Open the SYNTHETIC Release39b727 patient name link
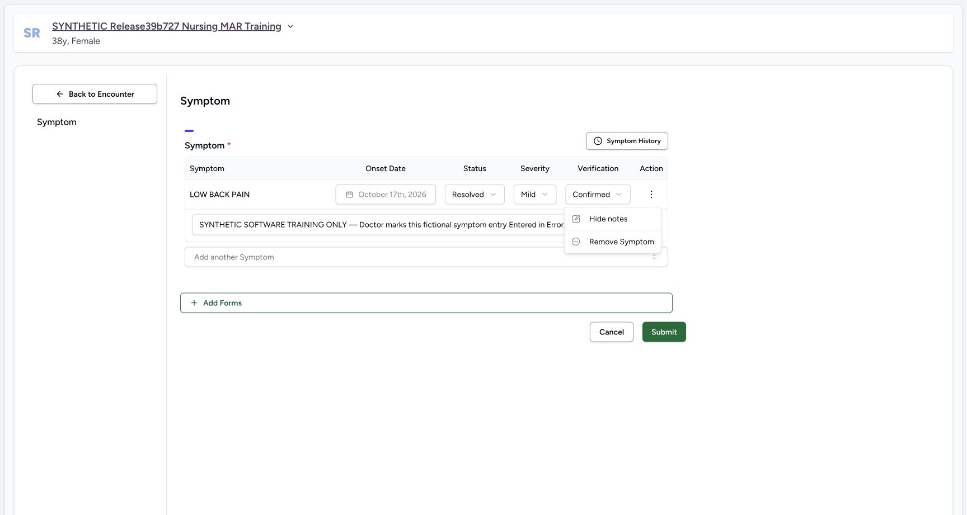967x515 pixels. click(167, 26)
